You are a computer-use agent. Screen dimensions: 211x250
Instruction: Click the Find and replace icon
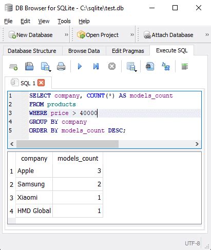(x=166, y=66)
